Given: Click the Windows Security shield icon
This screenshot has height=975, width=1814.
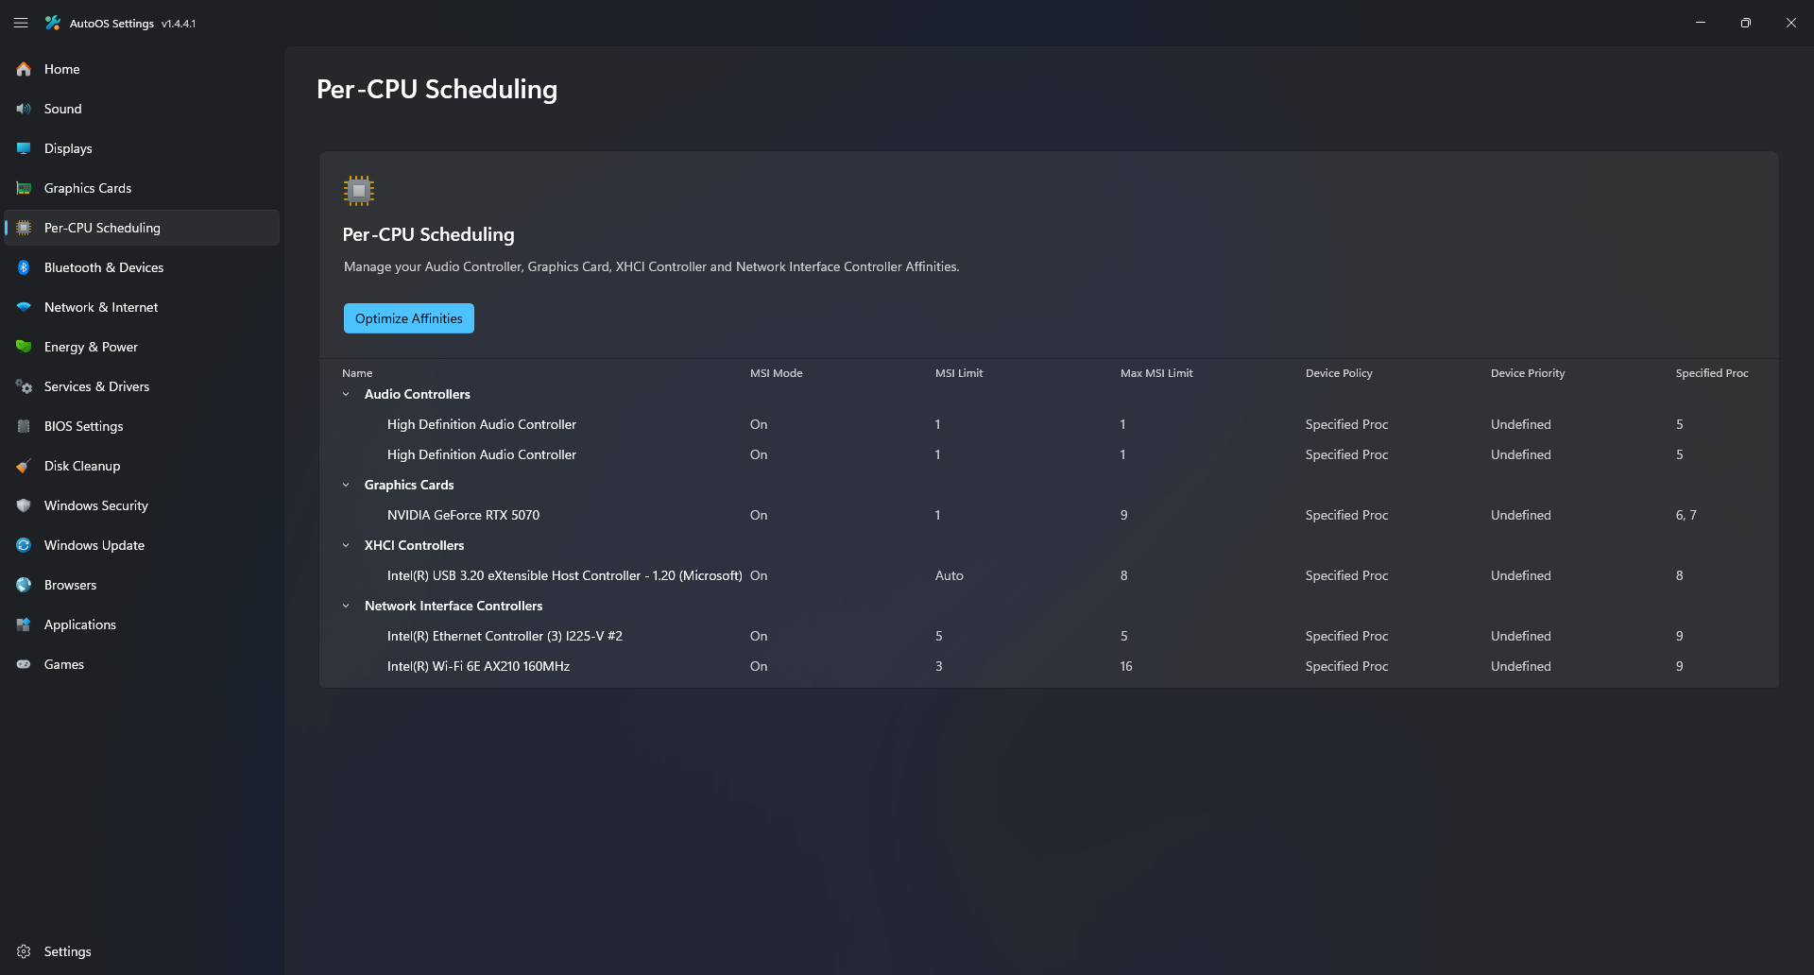Looking at the screenshot, I should [24, 505].
